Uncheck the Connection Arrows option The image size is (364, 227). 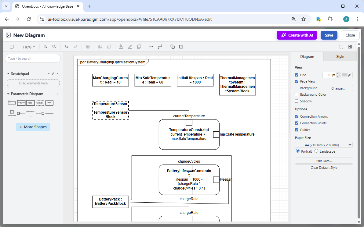tap(297, 116)
